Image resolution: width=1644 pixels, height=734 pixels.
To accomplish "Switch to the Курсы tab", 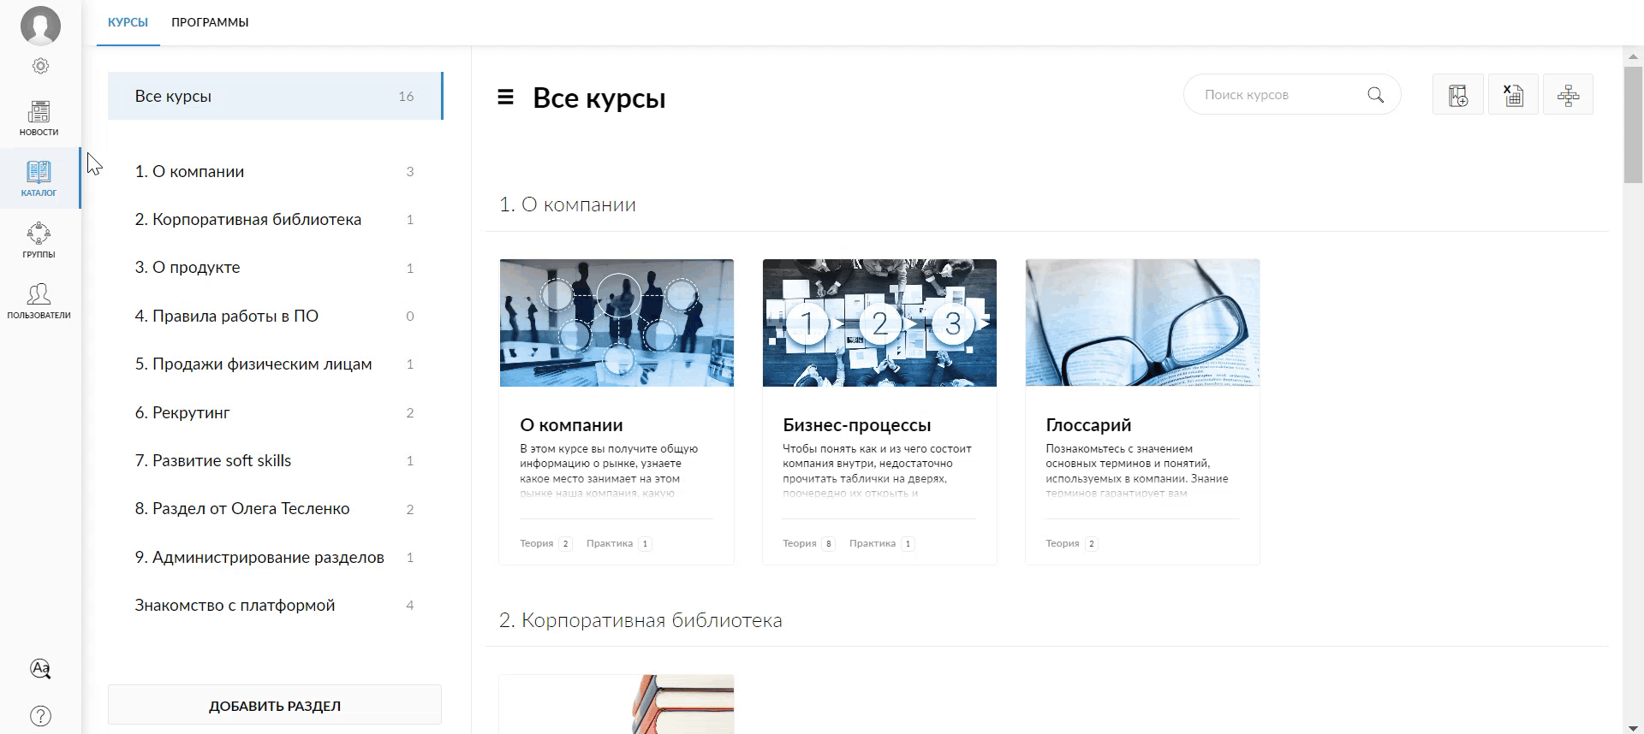I will pos(128,22).
